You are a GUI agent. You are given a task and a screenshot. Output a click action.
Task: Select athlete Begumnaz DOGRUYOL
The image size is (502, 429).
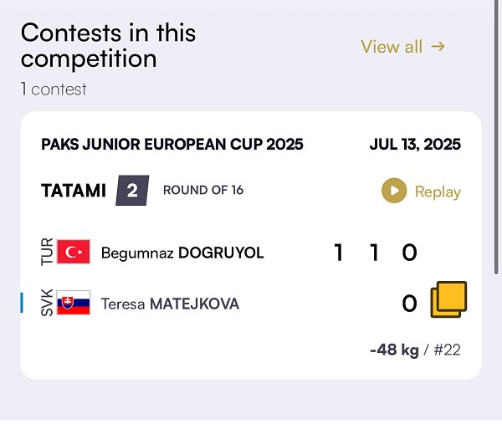pos(182,253)
